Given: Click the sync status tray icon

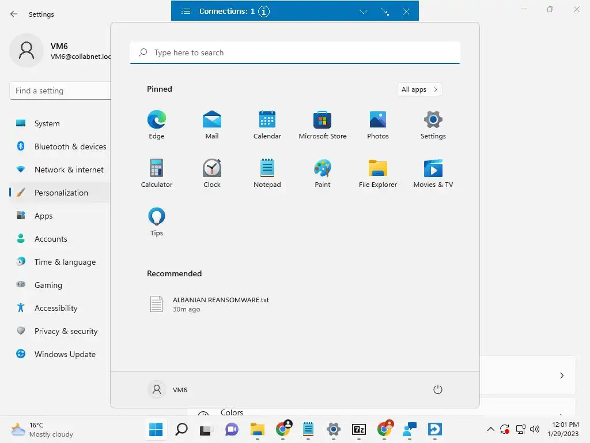Looking at the screenshot, I should pyautogui.click(x=505, y=429).
